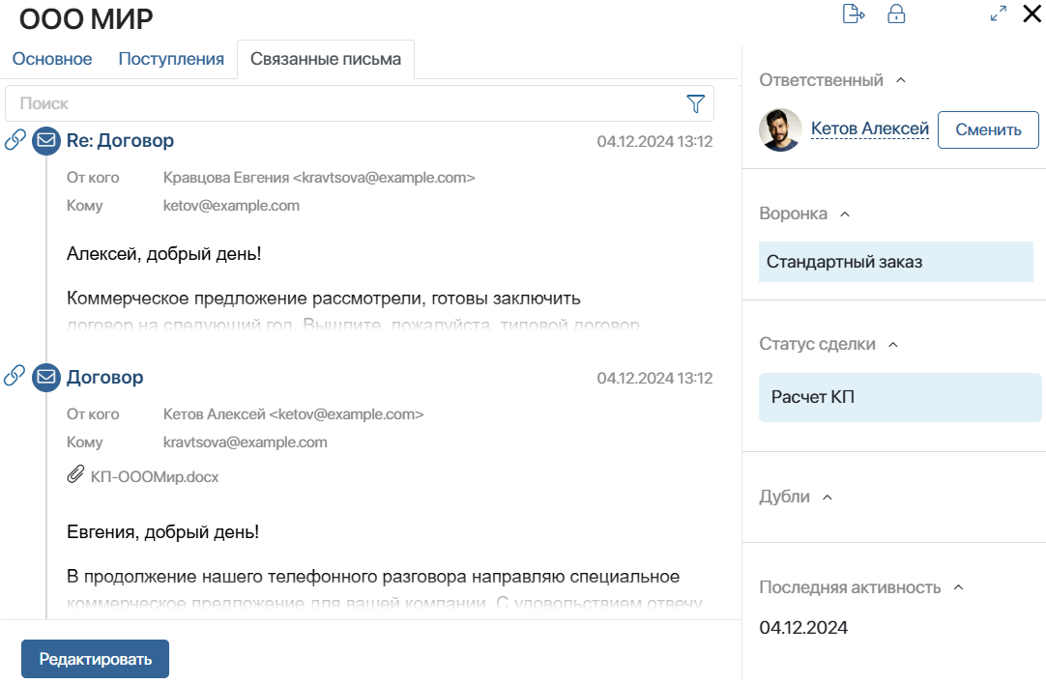Viewport: 1046px width, 684px height.
Task: Click the ООО МИР title
Action: coord(86,19)
